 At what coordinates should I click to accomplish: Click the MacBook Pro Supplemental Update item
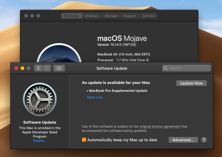[118, 91]
